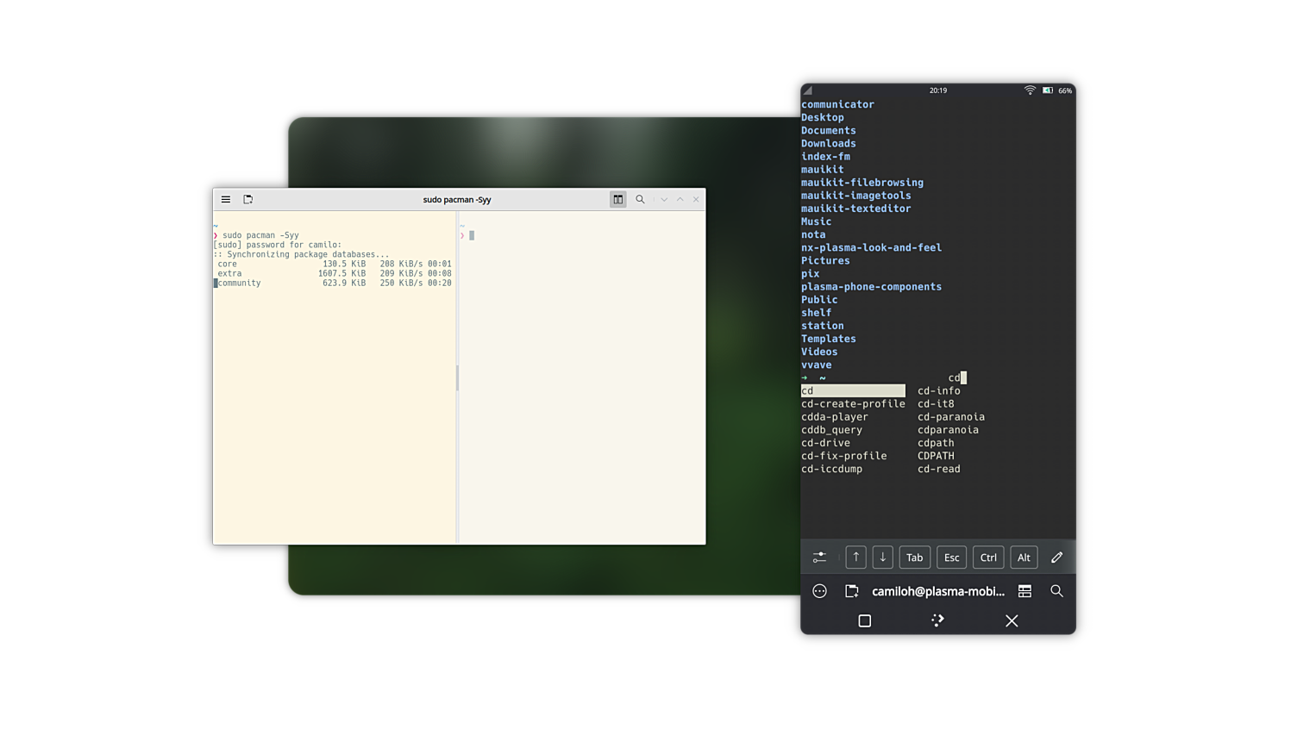Click the split divider between terminal panes

click(457, 377)
